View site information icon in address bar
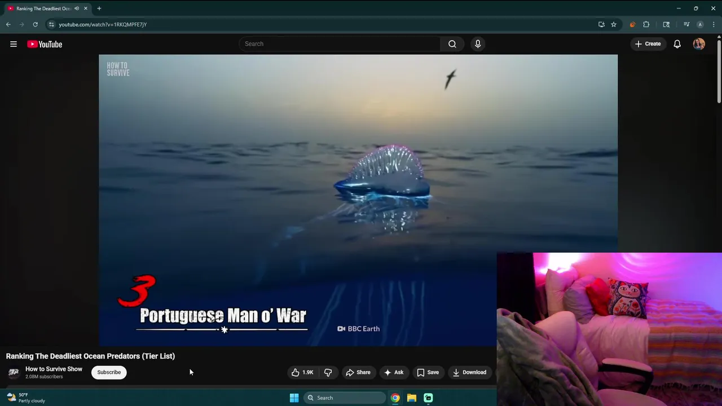The width and height of the screenshot is (722, 406). point(51,24)
